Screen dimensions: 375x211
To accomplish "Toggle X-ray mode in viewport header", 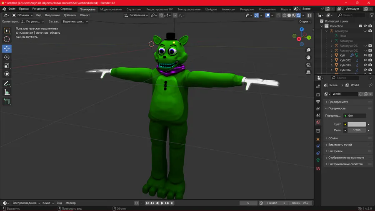I will click(278, 15).
